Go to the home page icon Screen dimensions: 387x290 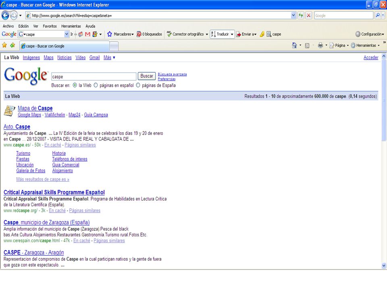pos(294,46)
